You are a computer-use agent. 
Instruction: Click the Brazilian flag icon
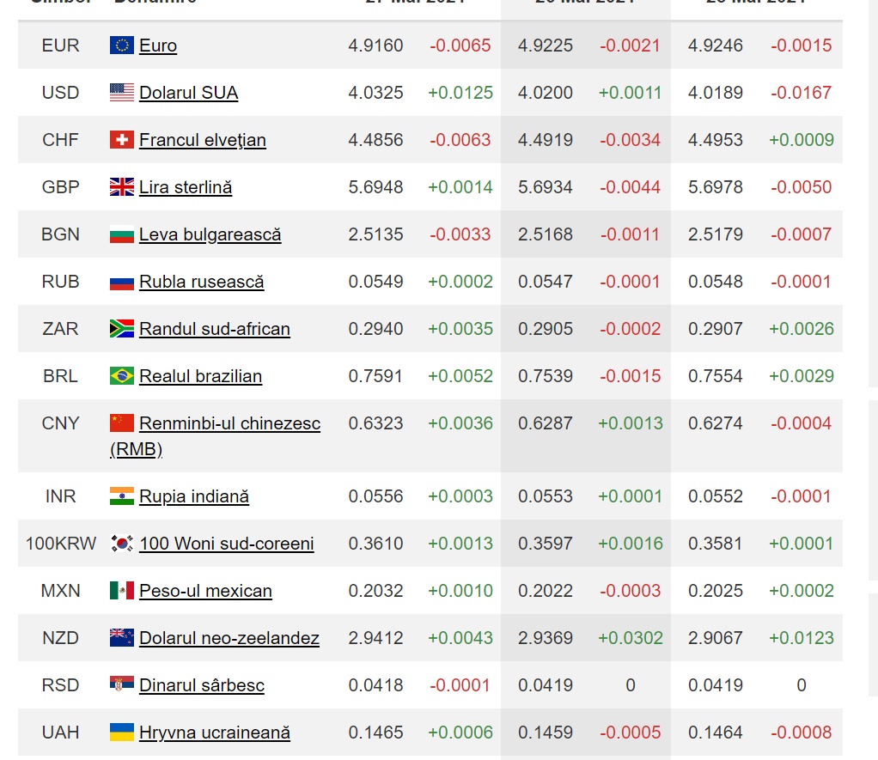[x=121, y=375]
